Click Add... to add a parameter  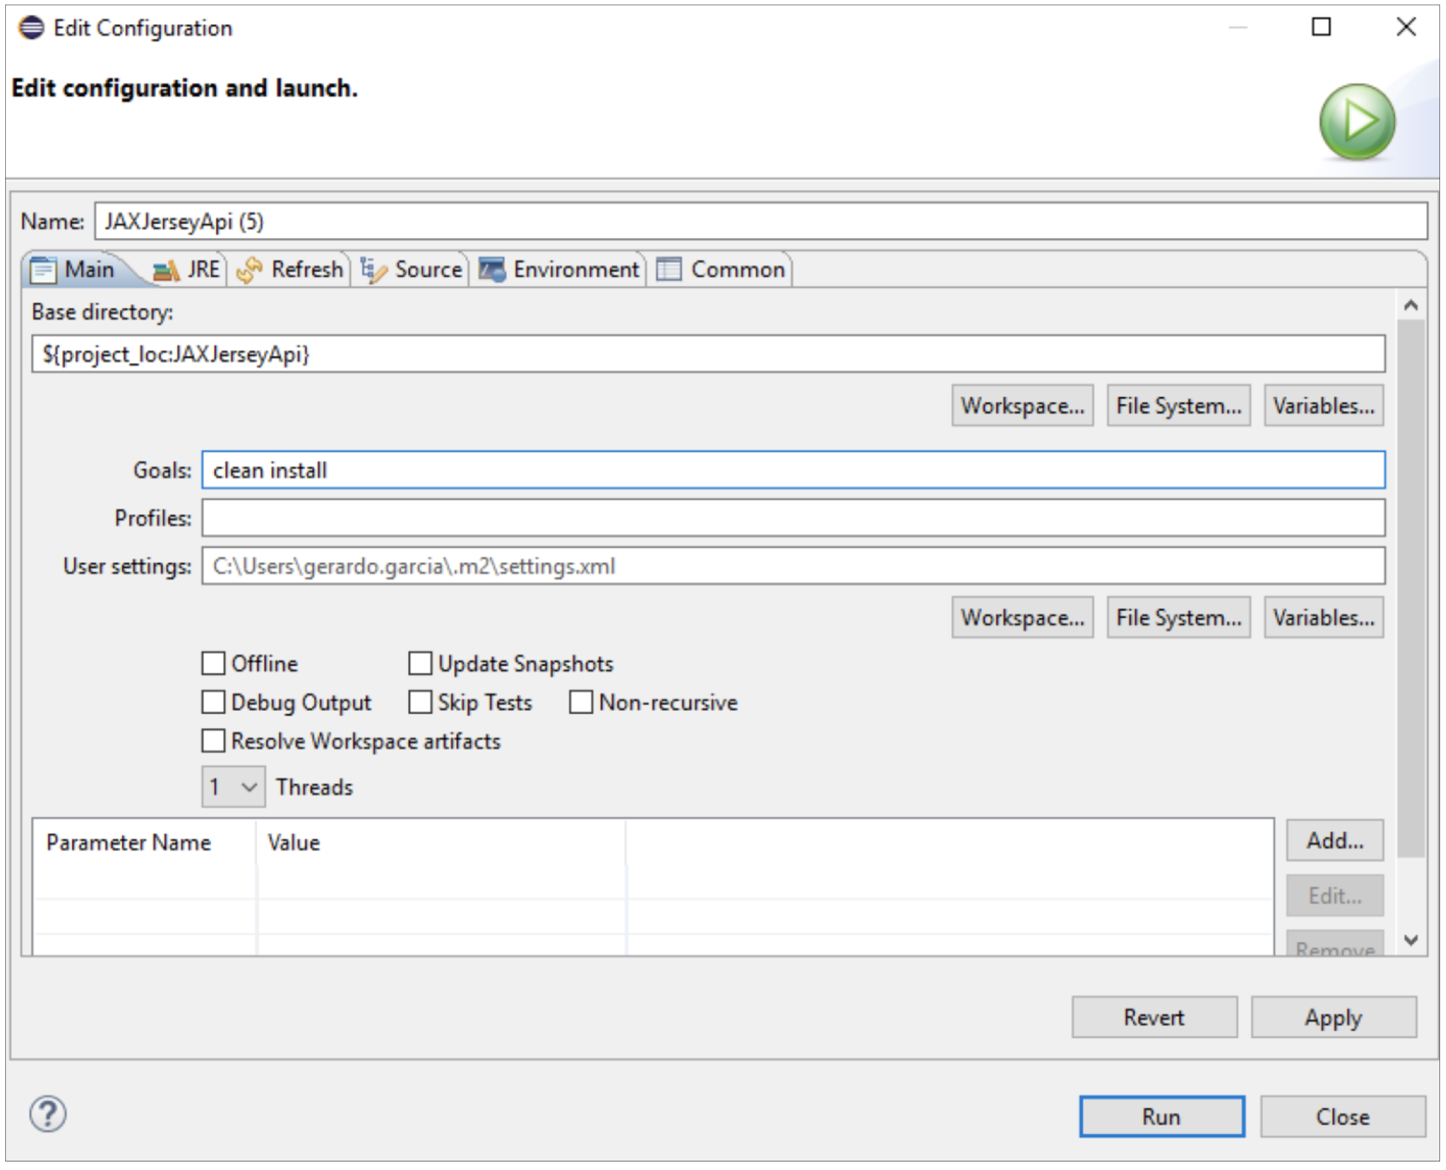(1334, 841)
